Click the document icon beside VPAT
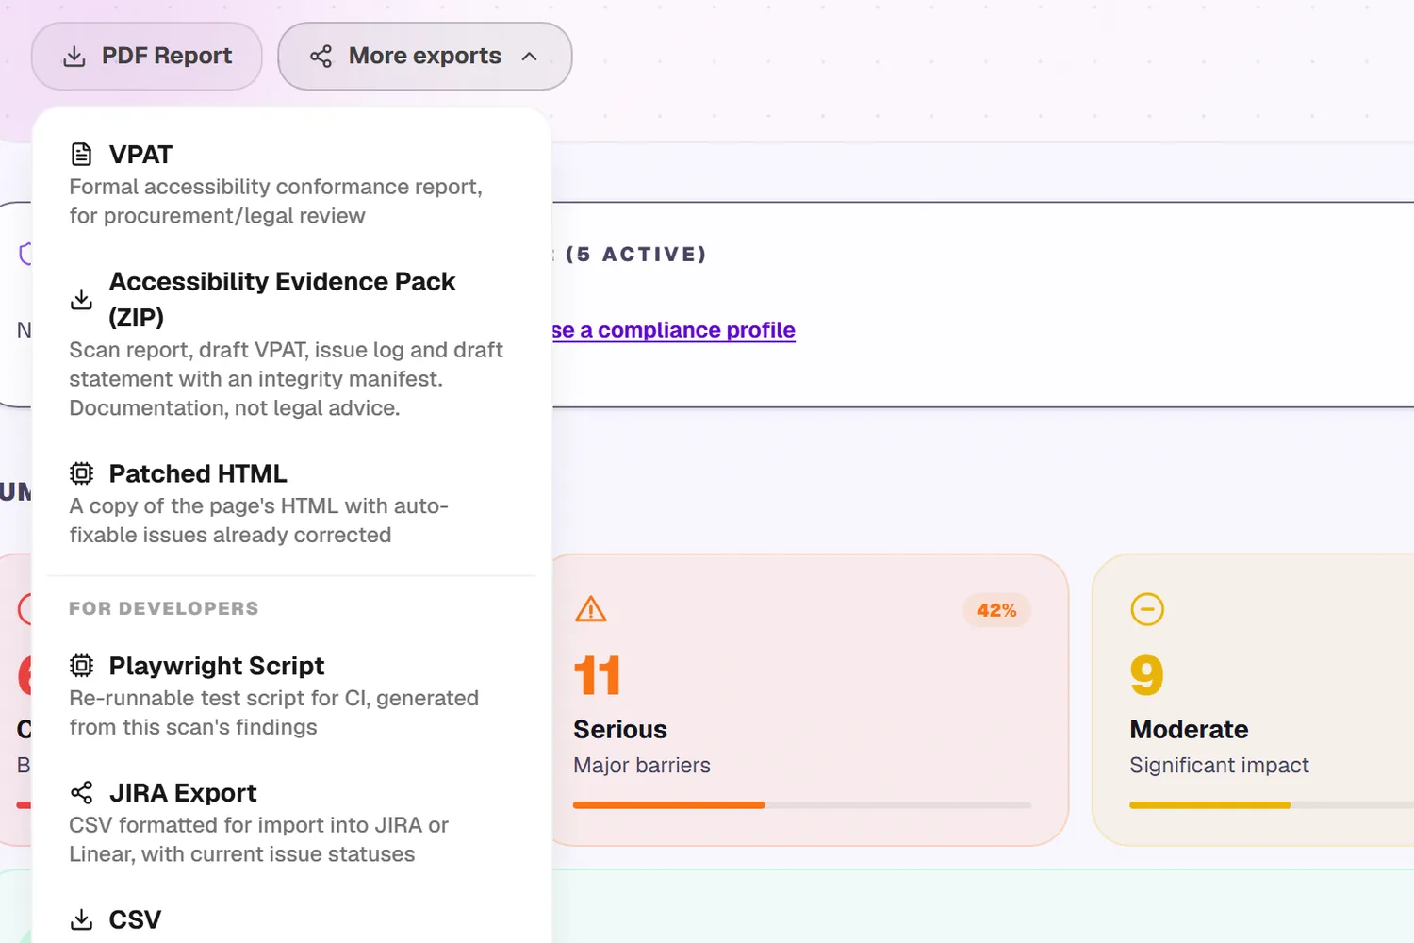 tap(82, 154)
